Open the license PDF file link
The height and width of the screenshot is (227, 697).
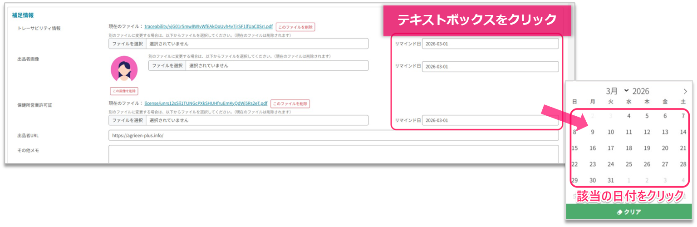[x=206, y=104]
